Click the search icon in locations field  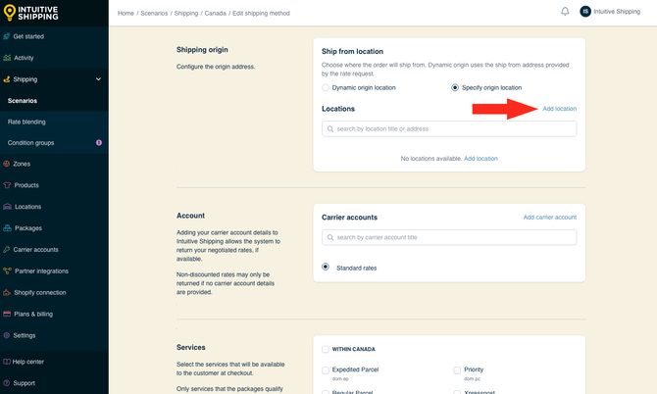(330, 129)
